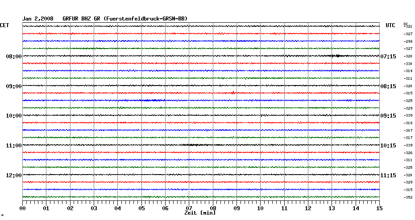The image size is (415, 220).
Task: Click minute tick label '12'
Action: coord(308,208)
